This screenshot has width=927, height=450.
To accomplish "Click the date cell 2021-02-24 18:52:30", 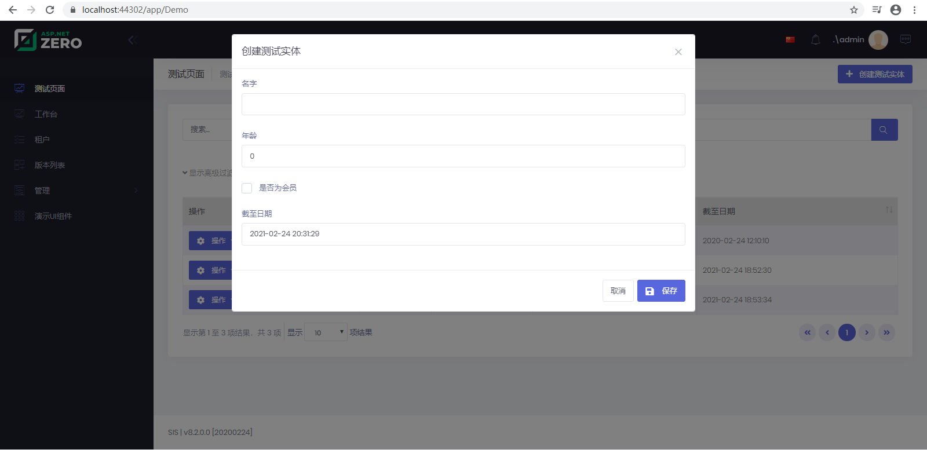I will click(x=737, y=270).
